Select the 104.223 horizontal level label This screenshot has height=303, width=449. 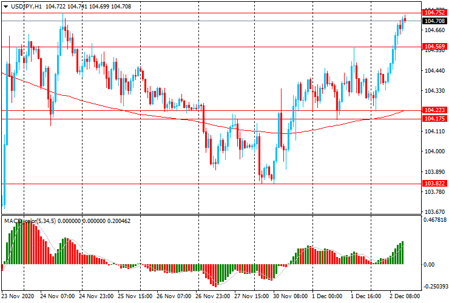click(434, 110)
